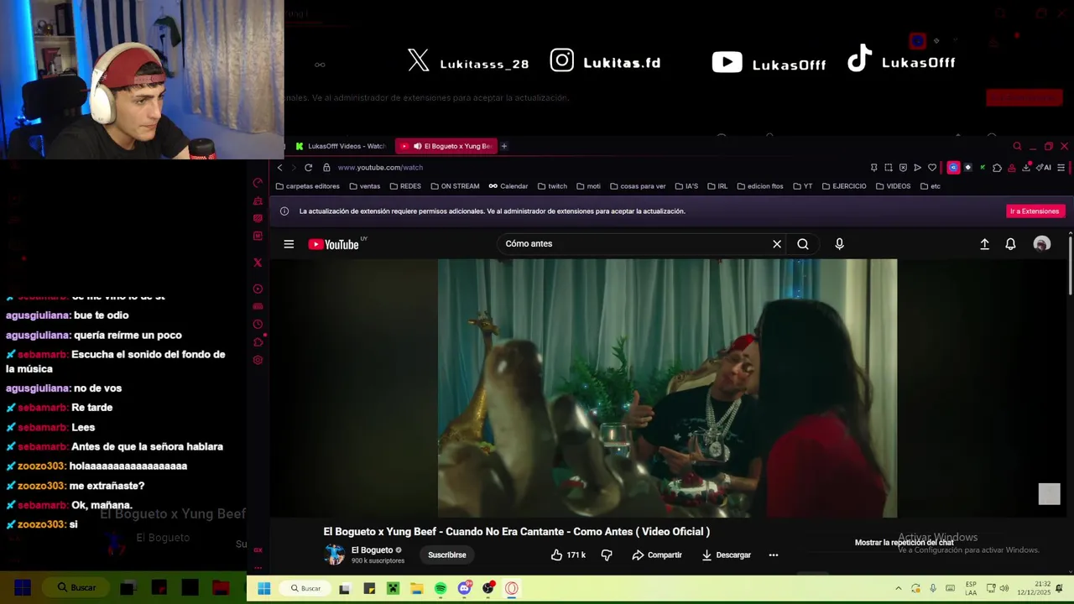Open Discord from the taskbar
Image resolution: width=1074 pixels, height=604 pixels.
[464, 589]
